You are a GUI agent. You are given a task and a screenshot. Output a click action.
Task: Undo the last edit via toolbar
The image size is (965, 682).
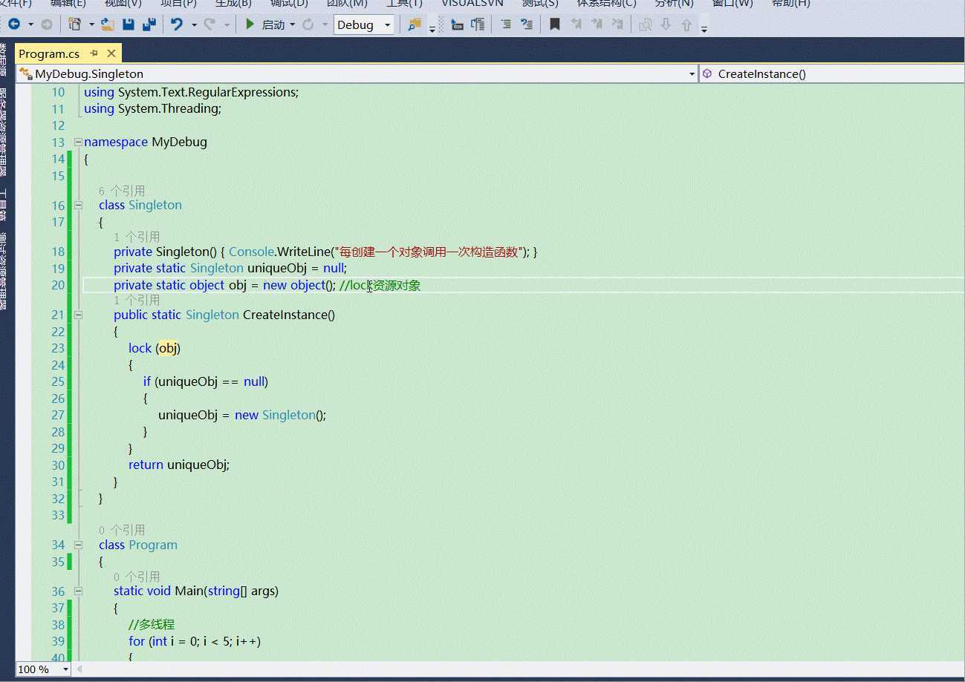click(x=176, y=24)
